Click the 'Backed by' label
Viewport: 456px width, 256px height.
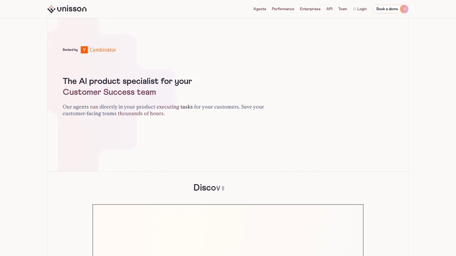click(70, 50)
